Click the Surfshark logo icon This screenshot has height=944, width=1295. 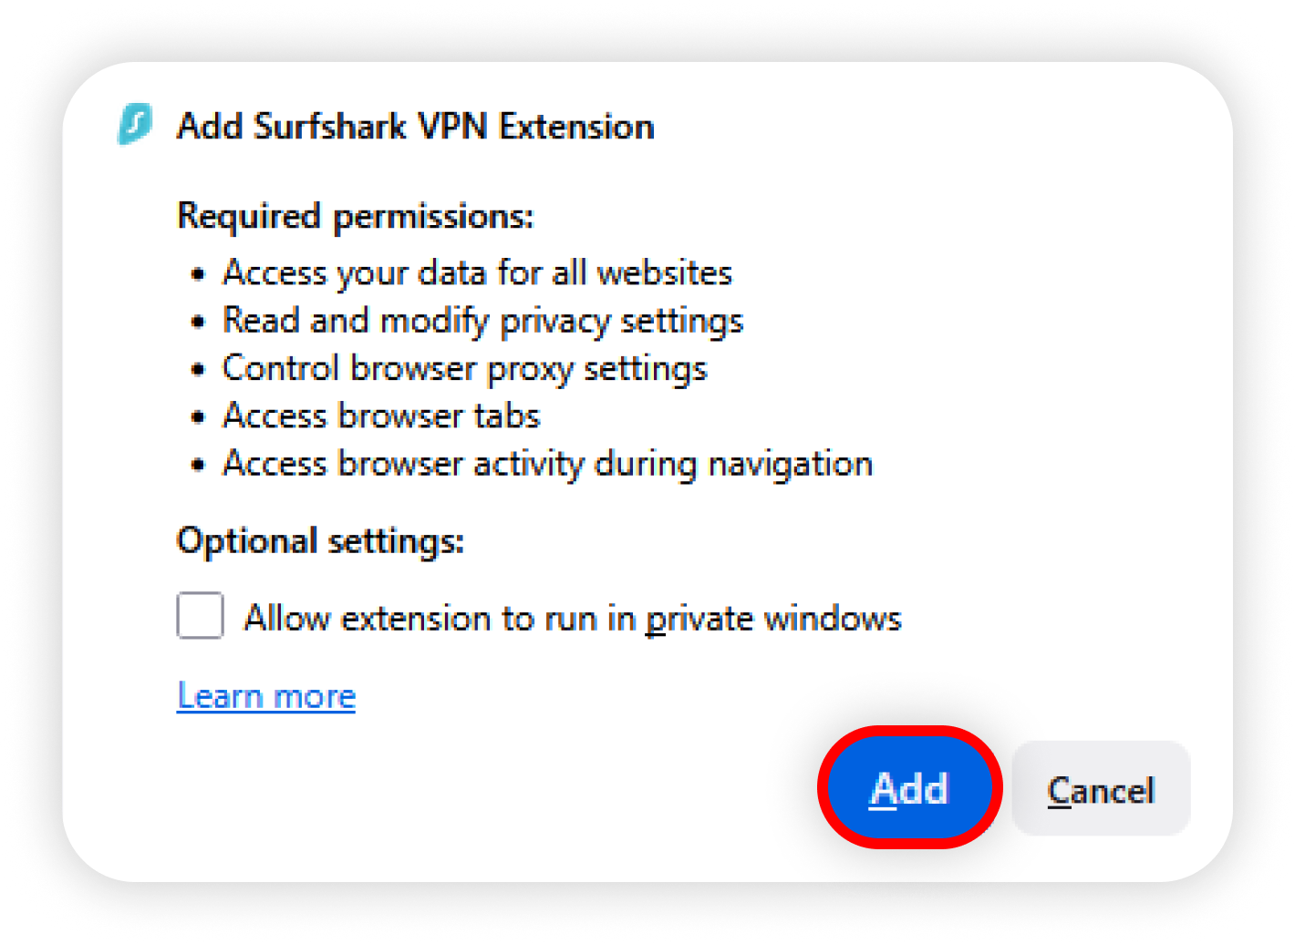(135, 125)
